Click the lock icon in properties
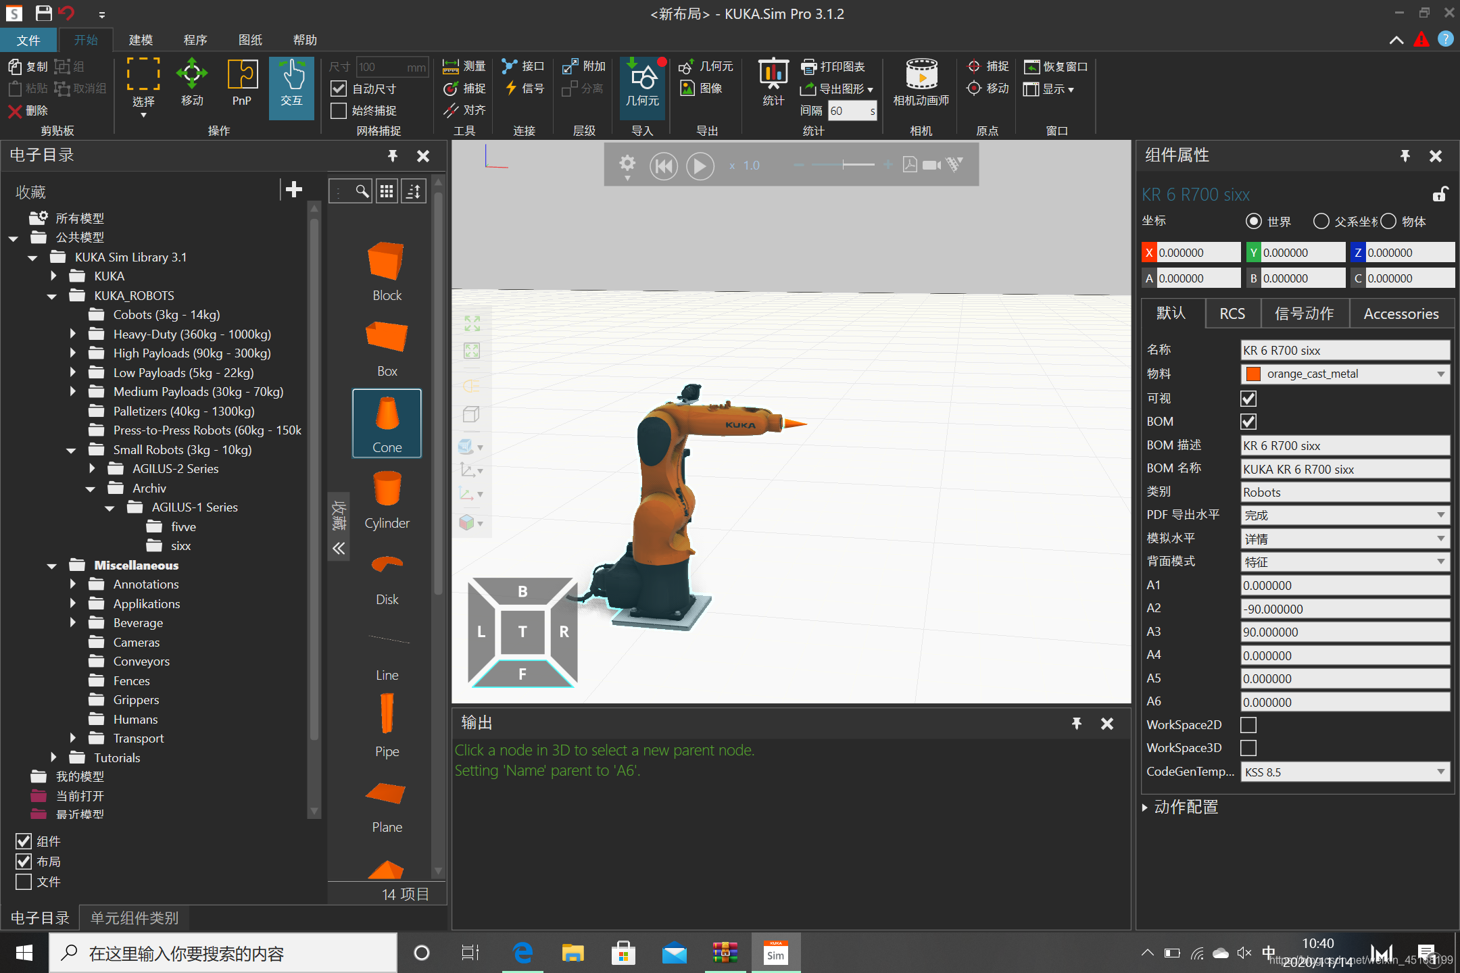This screenshot has height=973, width=1460. click(x=1440, y=195)
